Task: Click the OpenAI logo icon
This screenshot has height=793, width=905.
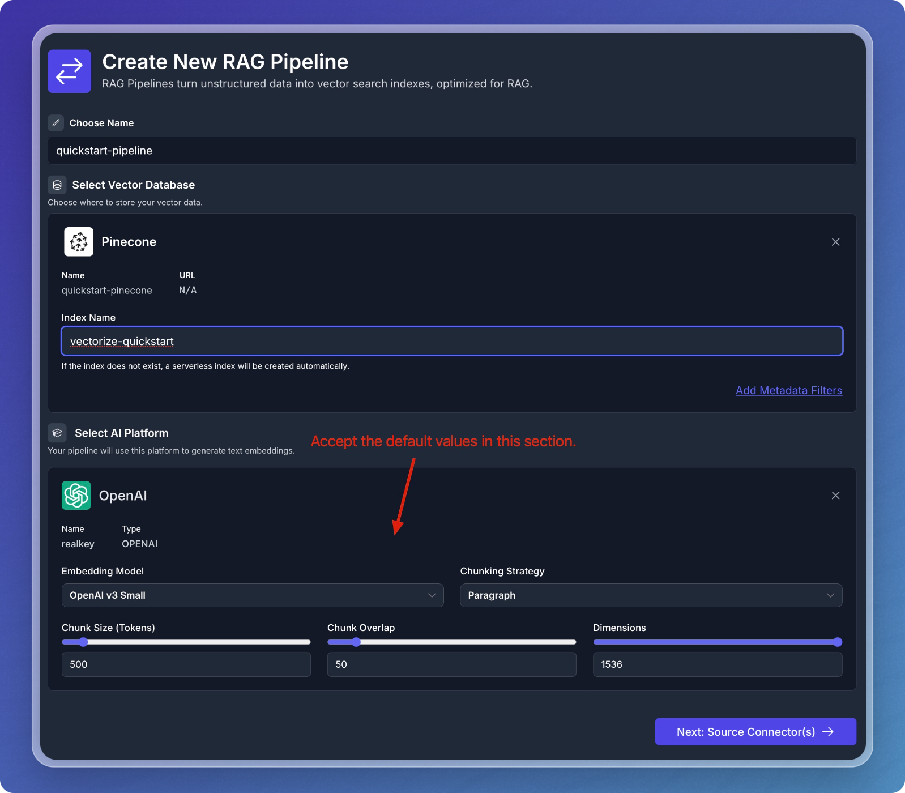Action: click(x=76, y=496)
